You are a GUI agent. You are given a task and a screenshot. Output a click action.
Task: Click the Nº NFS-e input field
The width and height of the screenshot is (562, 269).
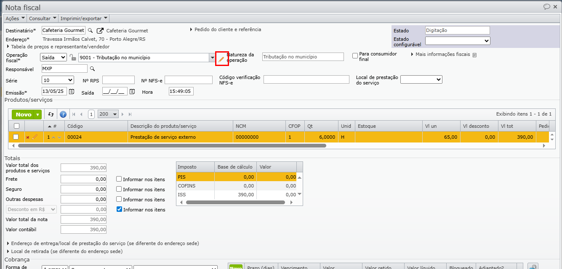click(x=189, y=80)
